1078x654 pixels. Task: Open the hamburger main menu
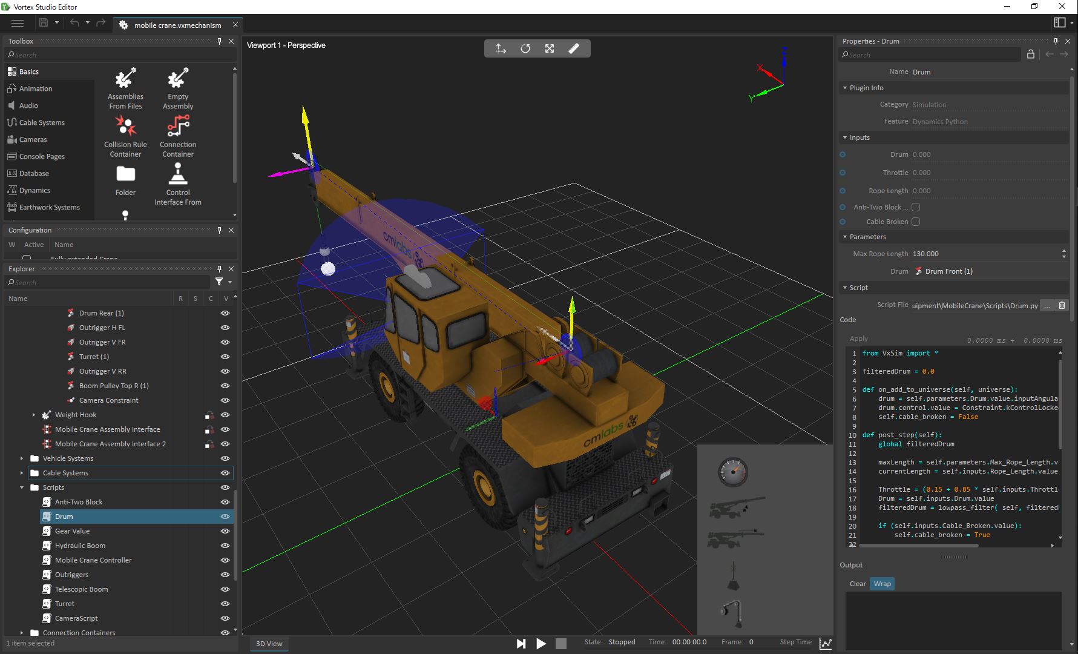pyautogui.click(x=18, y=23)
